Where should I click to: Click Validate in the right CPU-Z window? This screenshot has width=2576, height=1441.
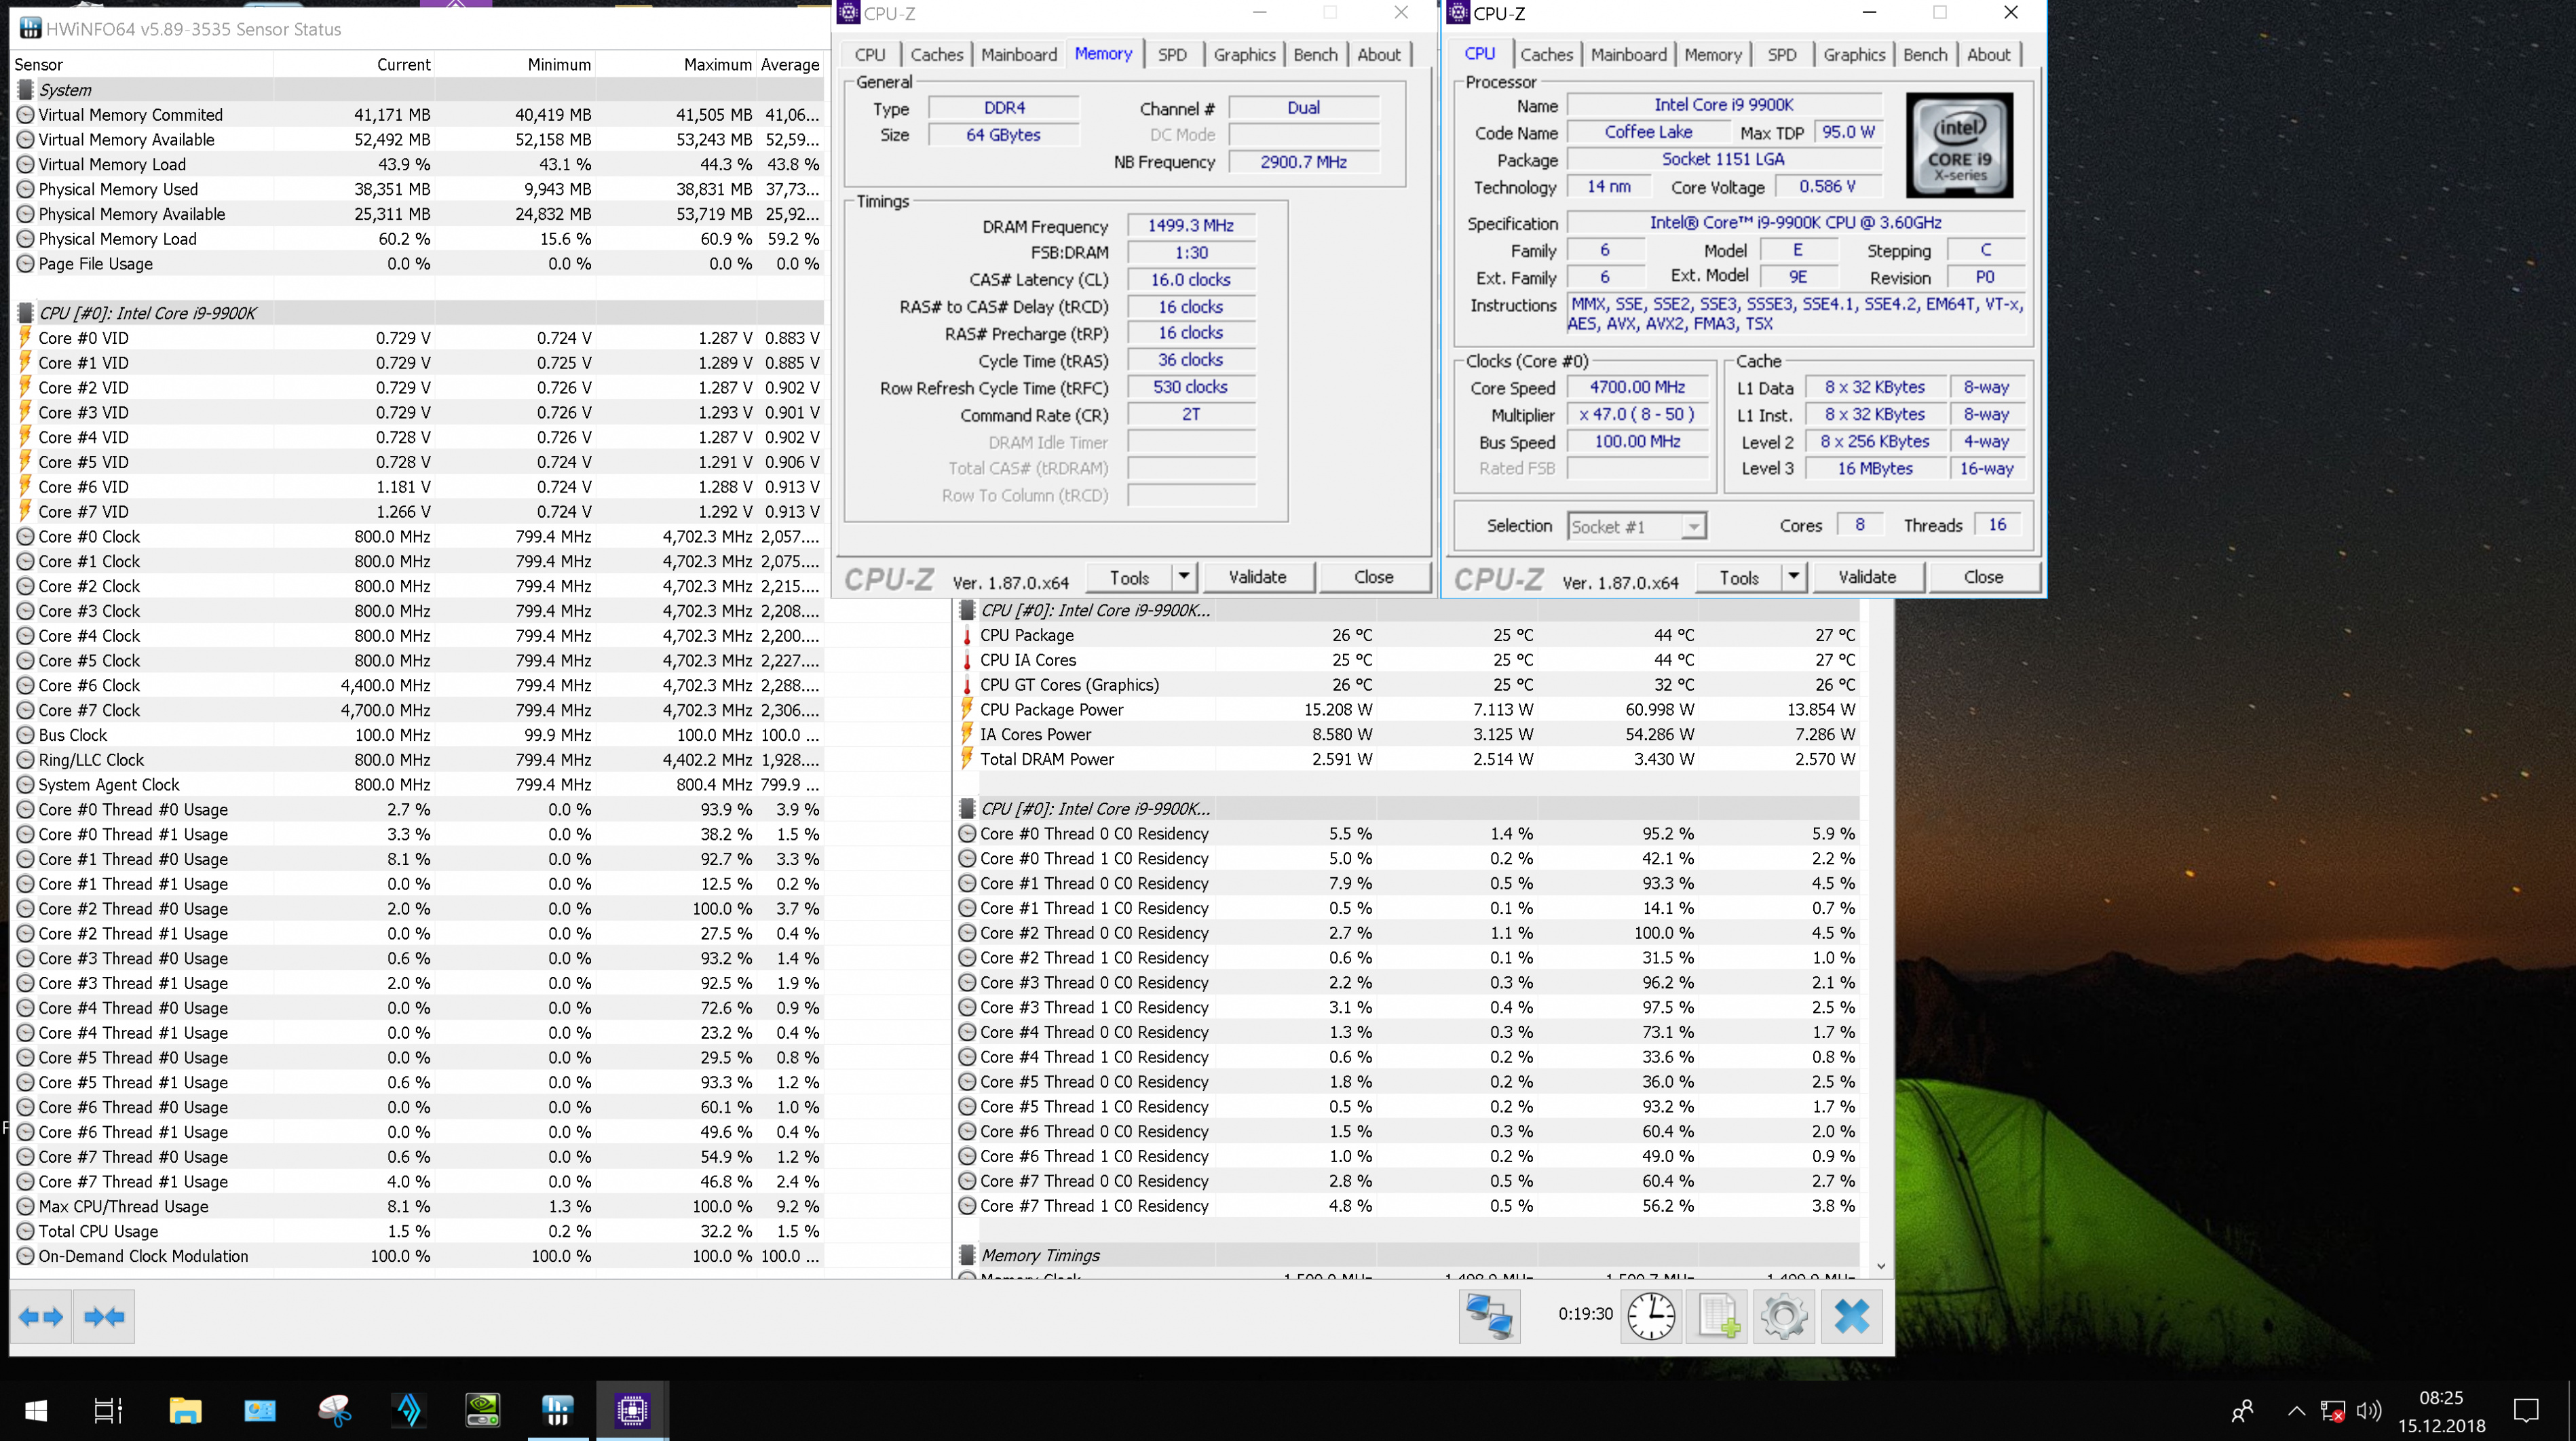1867,577
